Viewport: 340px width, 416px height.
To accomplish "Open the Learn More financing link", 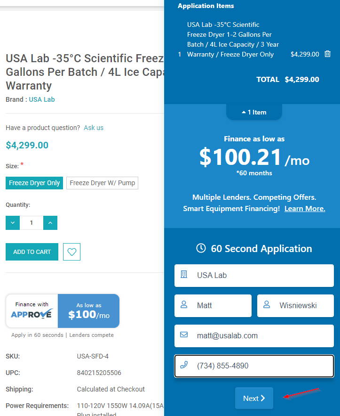I will click(x=305, y=209).
